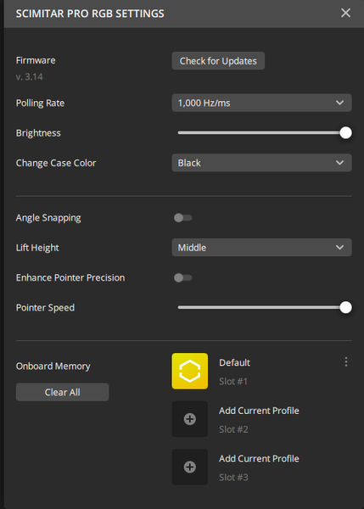Close the Scimitar Pro RGB settings panel
The width and height of the screenshot is (364, 509).
tap(345, 13)
